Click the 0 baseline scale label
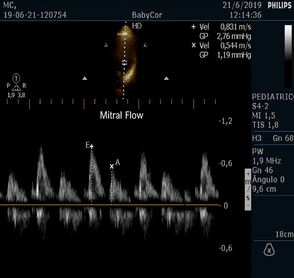This screenshot has width=294, height=278. [x=226, y=206]
